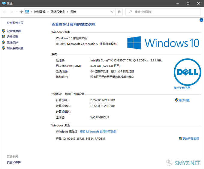Expand the chevron after 系统和安全 breadcrumb

coord(67,12)
